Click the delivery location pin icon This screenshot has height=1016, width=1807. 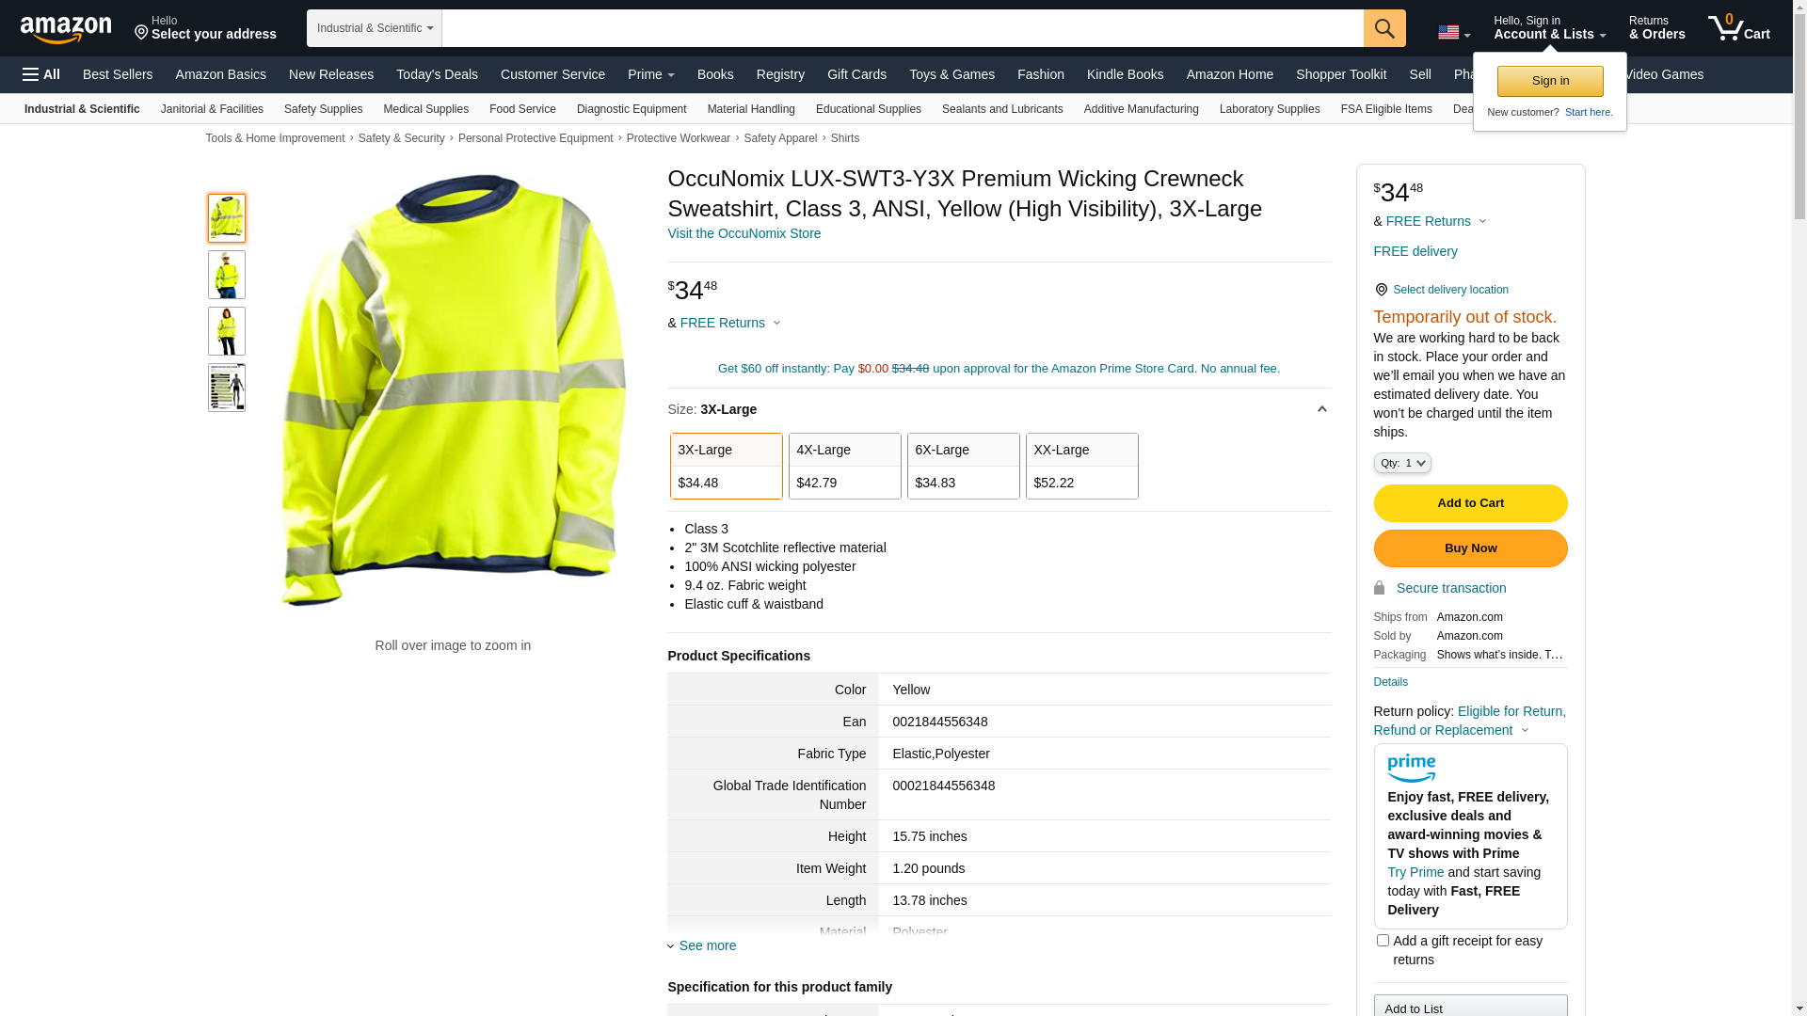(1381, 290)
